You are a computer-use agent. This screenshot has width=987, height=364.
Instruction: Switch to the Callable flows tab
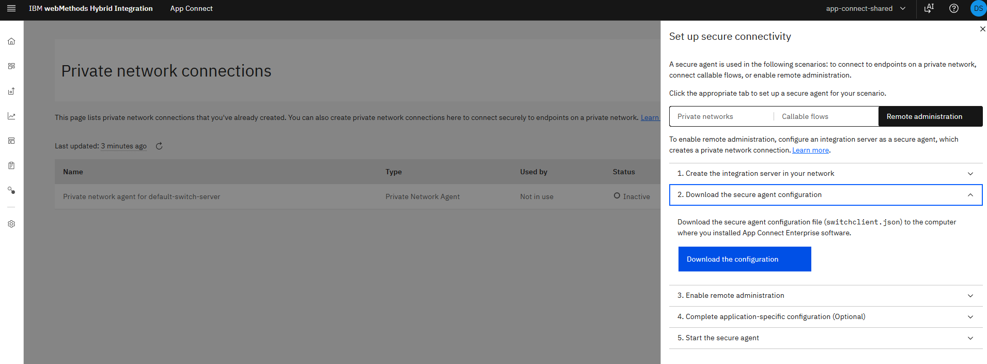[x=826, y=116]
